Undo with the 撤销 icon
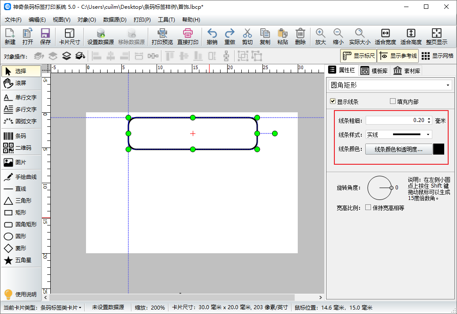 coord(212,37)
